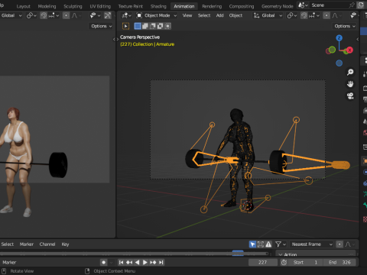Jump to previous keyframe
Screen dimensions: 367x275
click(x=129, y=262)
